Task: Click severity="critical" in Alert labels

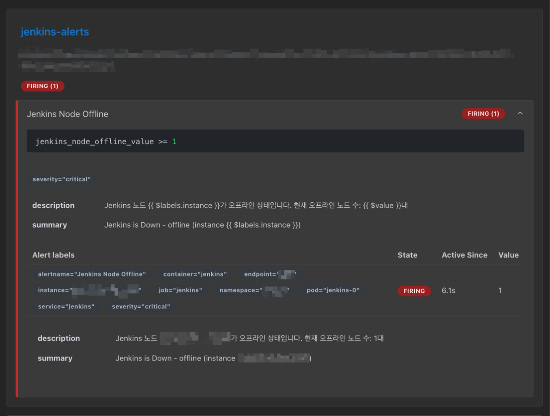Action: (x=141, y=306)
